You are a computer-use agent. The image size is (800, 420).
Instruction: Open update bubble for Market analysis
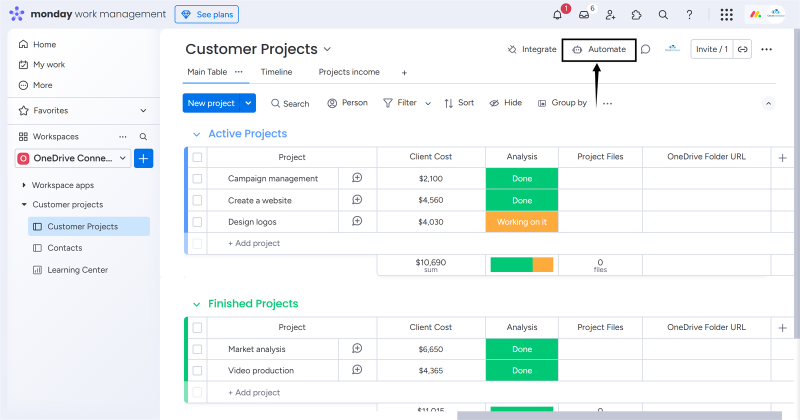click(357, 348)
